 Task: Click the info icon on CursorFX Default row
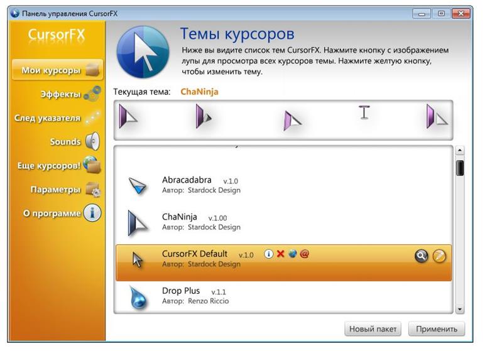tap(268, 254)
